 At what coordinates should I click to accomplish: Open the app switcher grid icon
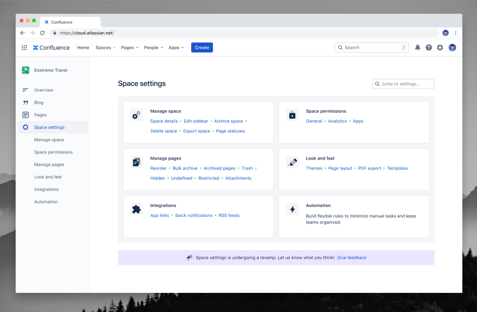click(x=24, y=47)
